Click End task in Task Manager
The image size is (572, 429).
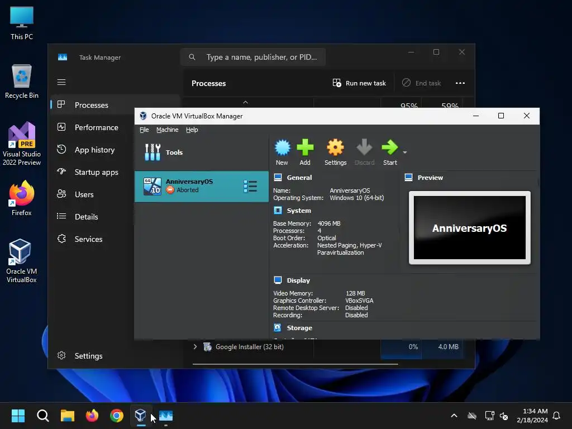click(x=421, y=83)
